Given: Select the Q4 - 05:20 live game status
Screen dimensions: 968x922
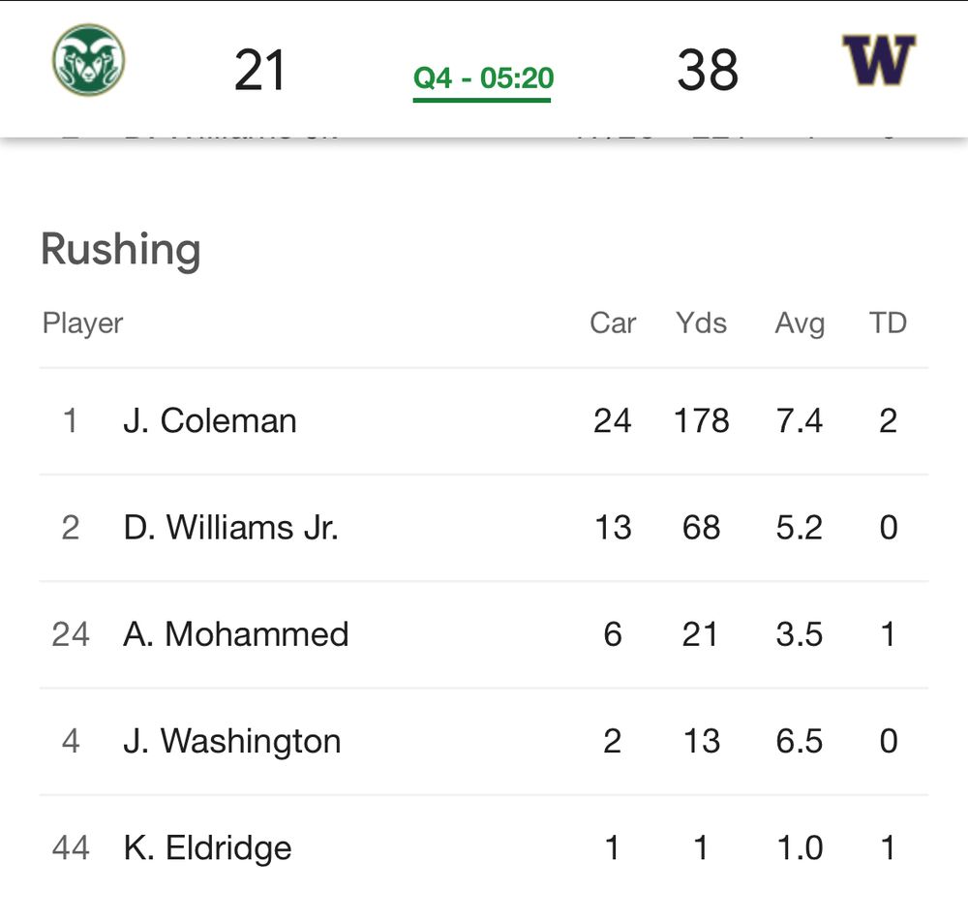Looking at the screenshot, I should (483, 79).
